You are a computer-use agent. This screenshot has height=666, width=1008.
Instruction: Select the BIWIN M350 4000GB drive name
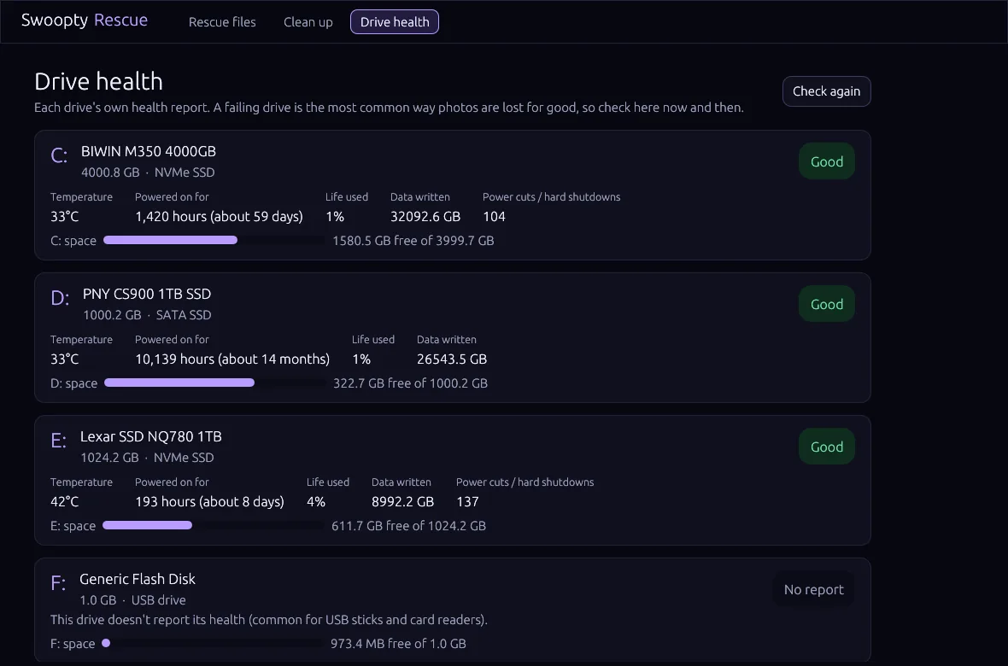149,151
